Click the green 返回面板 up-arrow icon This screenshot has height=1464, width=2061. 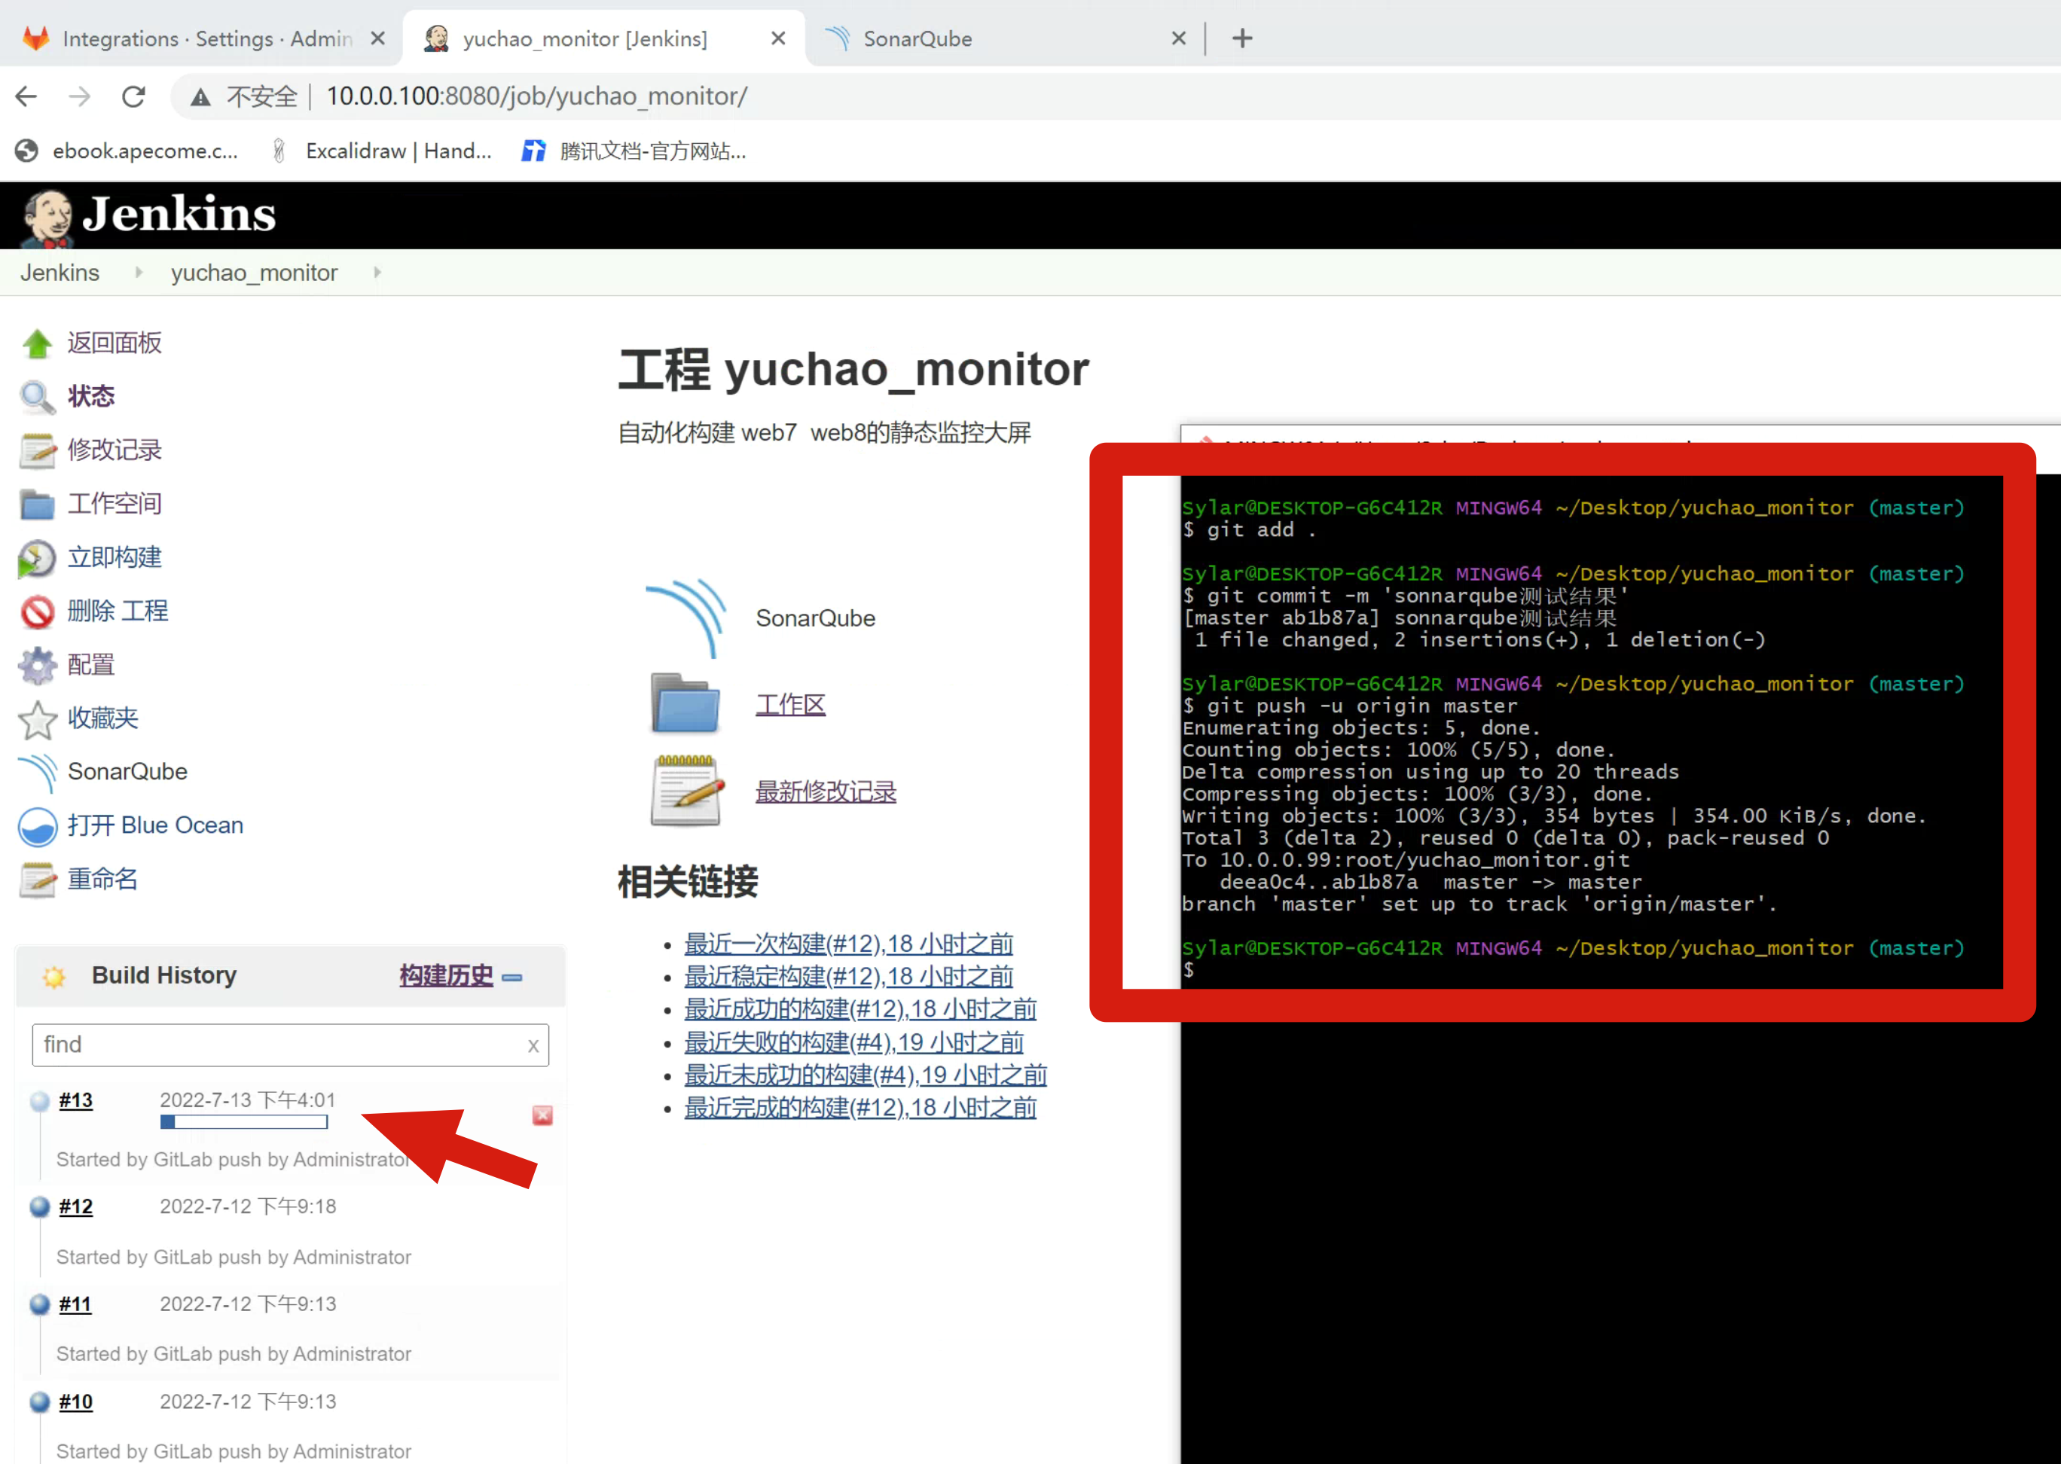point(37,343)
